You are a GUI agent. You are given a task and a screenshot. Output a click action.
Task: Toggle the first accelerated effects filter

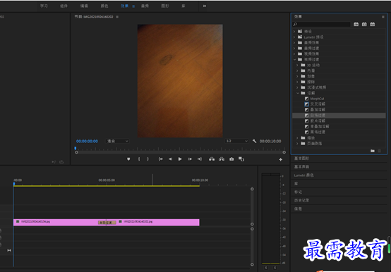tap(356, 24)
